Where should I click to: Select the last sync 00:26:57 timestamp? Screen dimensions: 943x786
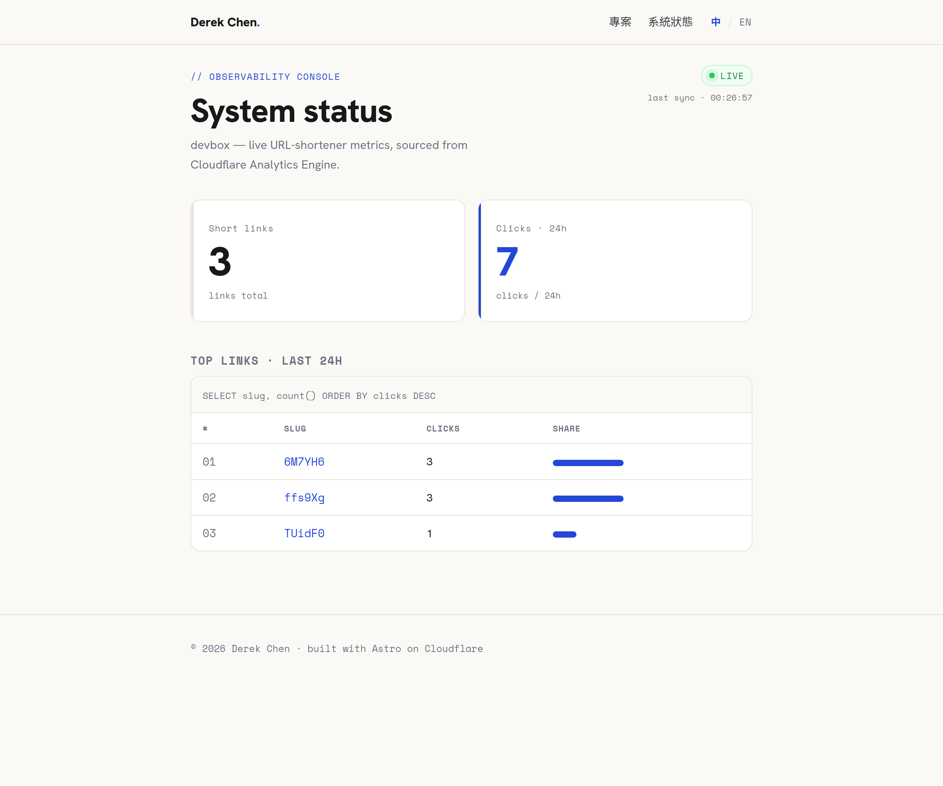[700, 98]
